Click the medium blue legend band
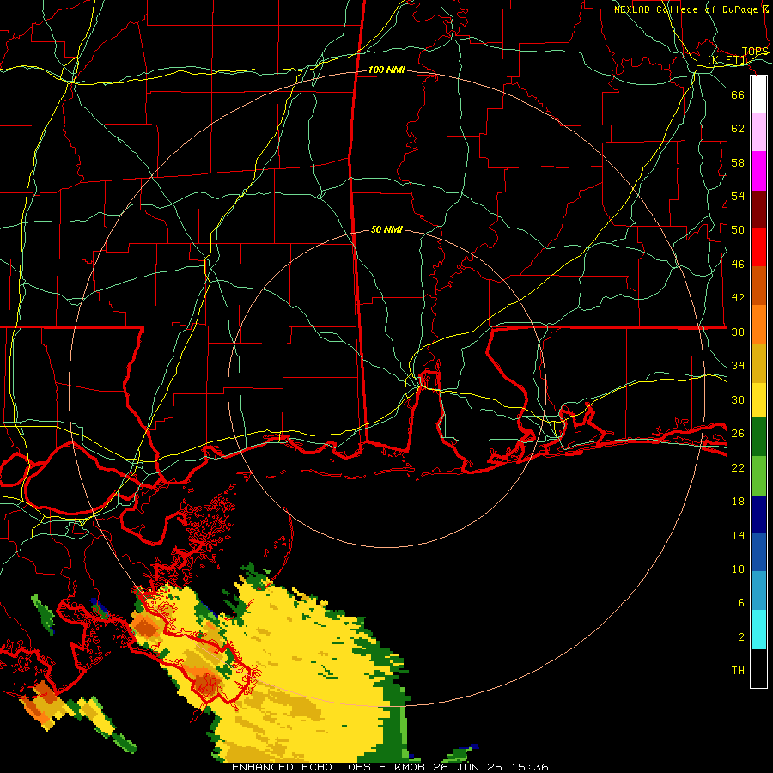Image resolution: width=773 pixels, height=773 pixels. (x=758, y=552)
